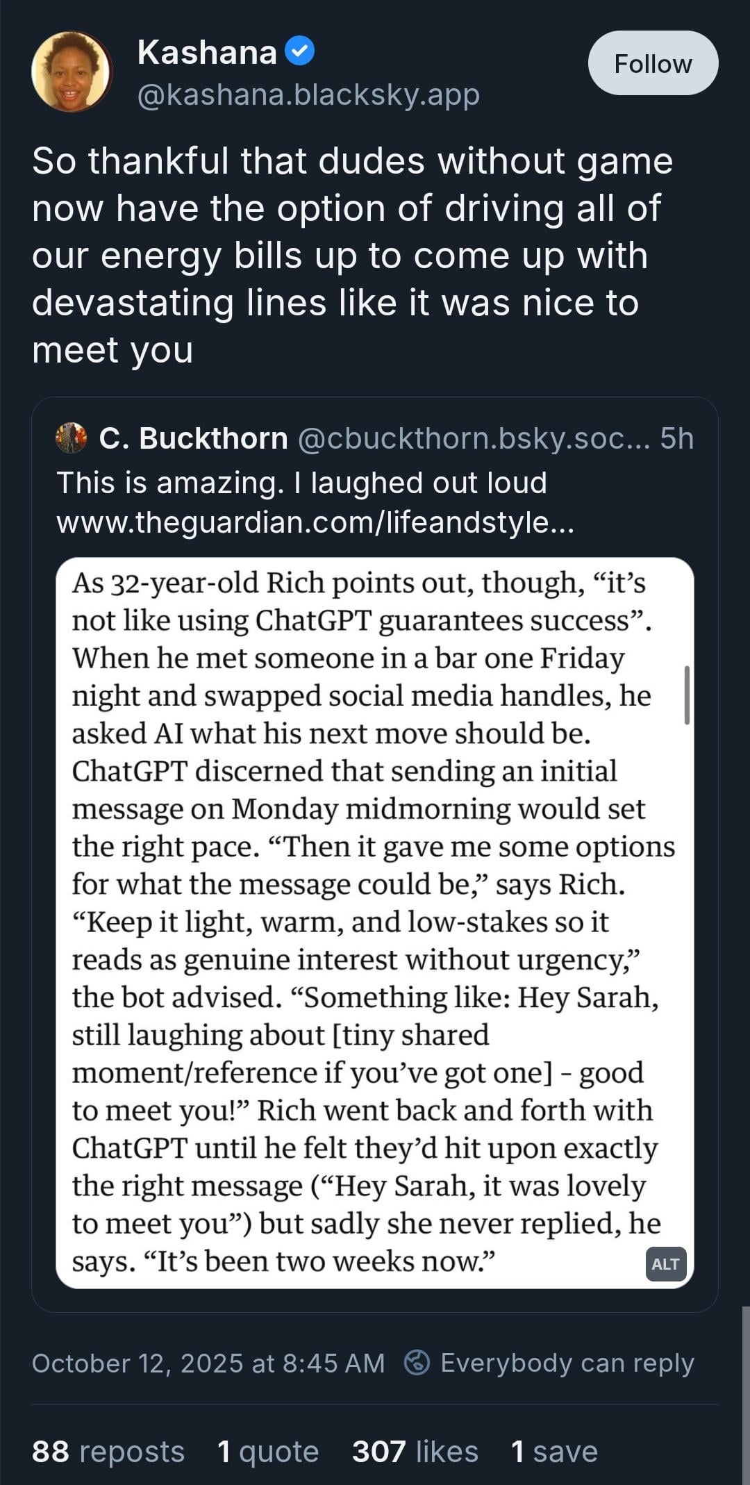View the 88 reposts list
Viewport: 750px width, 1485px height.
[108, 1451]
